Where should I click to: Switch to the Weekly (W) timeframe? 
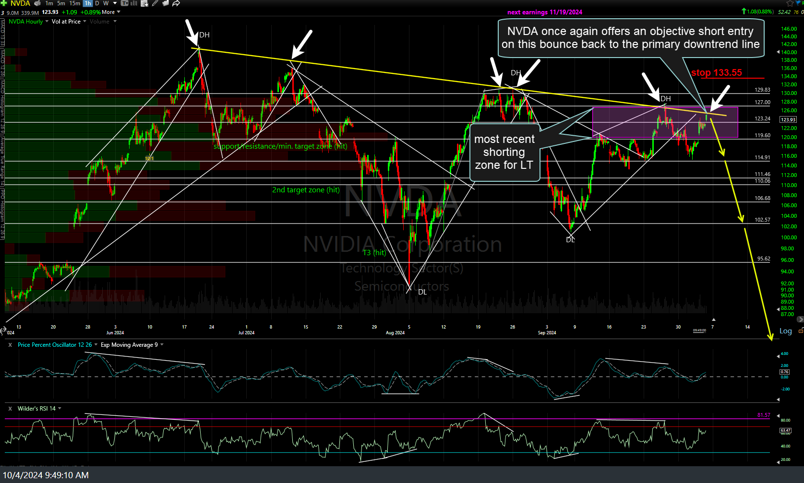point(106,3)
